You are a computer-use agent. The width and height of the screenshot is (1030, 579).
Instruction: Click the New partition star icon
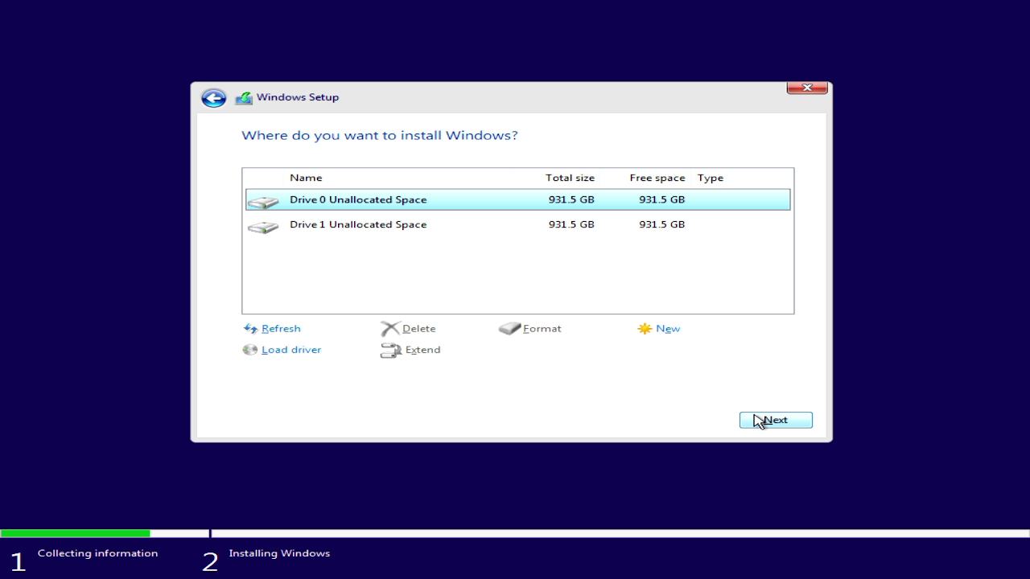pyautogui.click(x=645, y=329)
